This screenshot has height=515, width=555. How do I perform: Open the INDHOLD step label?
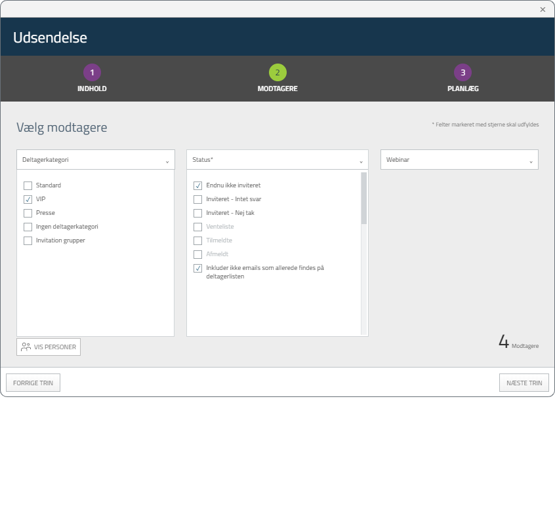click(x=92, y=88)
